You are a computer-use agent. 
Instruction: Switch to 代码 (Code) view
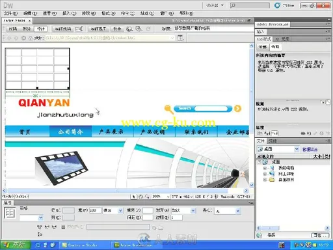(13, 29)
